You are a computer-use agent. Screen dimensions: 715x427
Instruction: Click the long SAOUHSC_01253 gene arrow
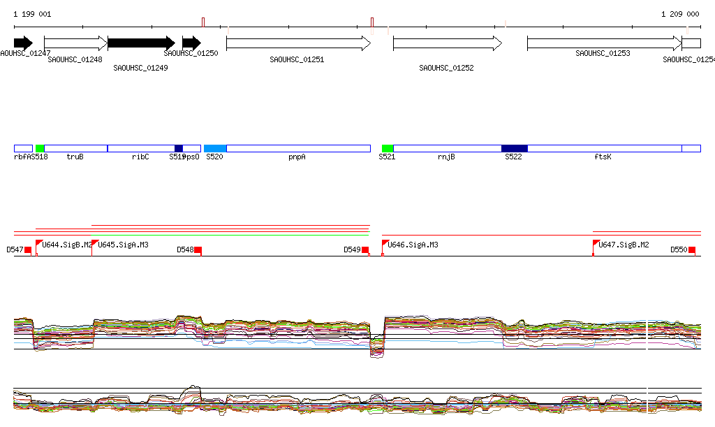(x=605, y=43)
